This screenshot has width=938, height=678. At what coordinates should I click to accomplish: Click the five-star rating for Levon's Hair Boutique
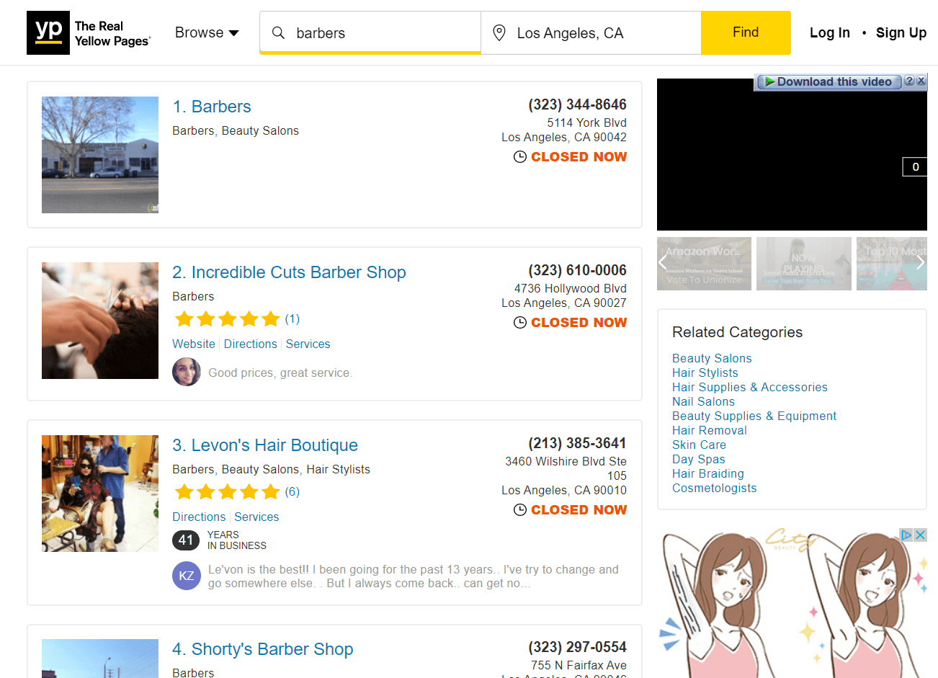point(227,492)
